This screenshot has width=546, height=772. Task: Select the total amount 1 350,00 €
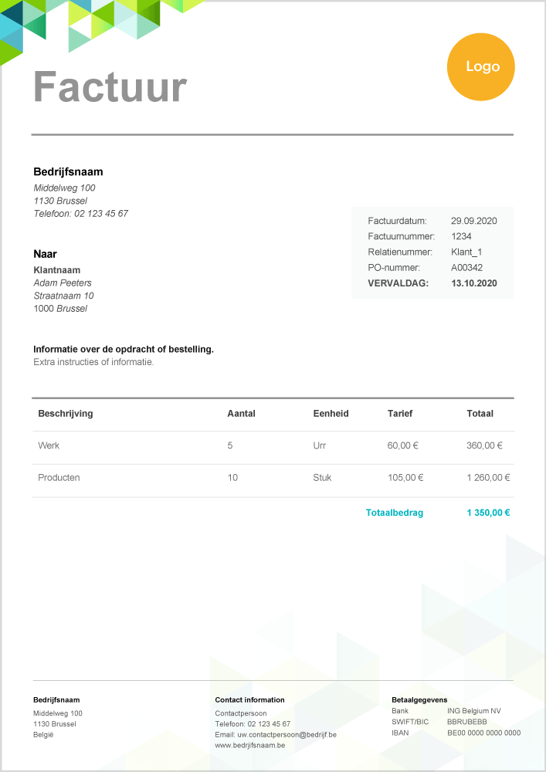pyautogui.click(x=488, y=513)
